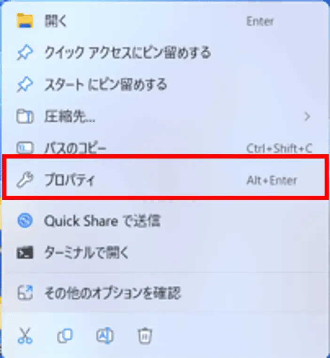
Task: Show more options via その他のオプションを確認
Action: [x=165, y=293]
